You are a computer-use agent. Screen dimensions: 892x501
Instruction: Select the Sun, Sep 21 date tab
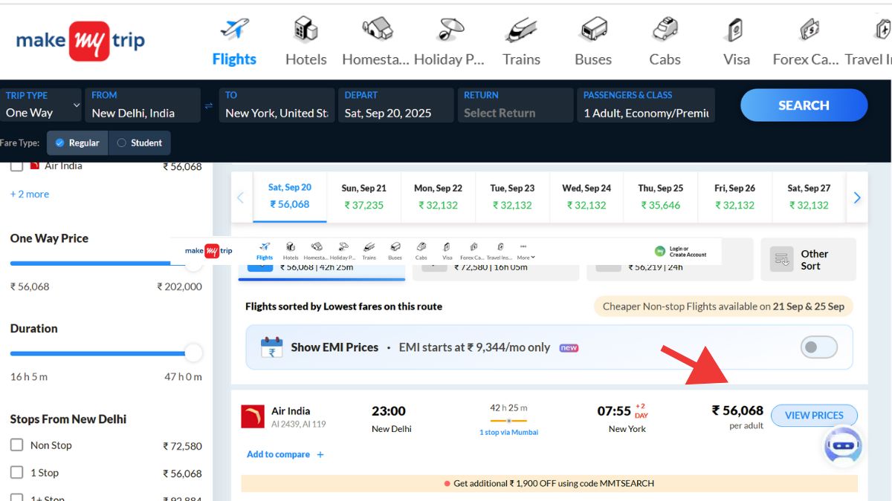tap(363, 197)
